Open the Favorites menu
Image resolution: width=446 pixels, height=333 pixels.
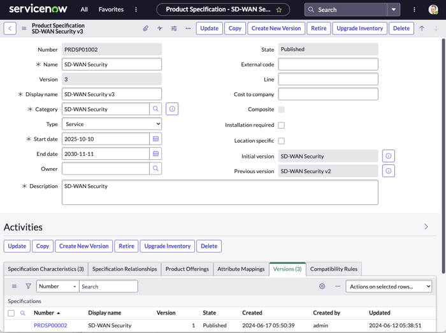pos(111,10)
